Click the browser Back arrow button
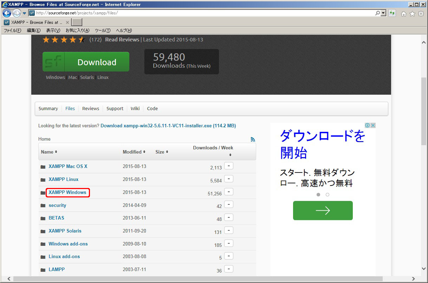 coord(7,13)
